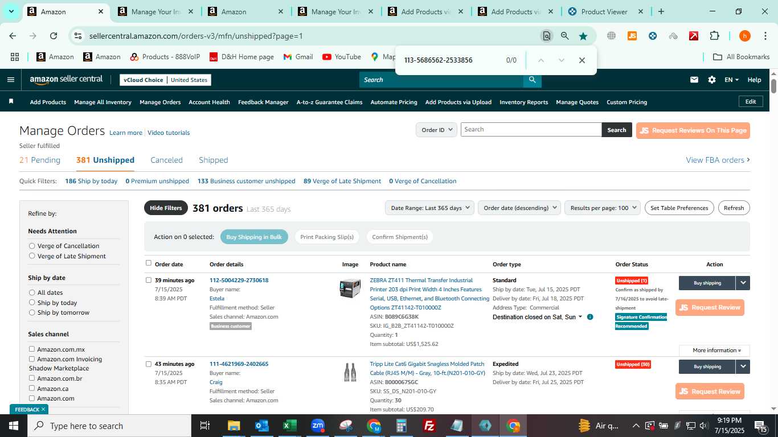Expand the Buy shipping arrow for the Tripp Lite order
The image size is (778, 437).
point(743,366)
